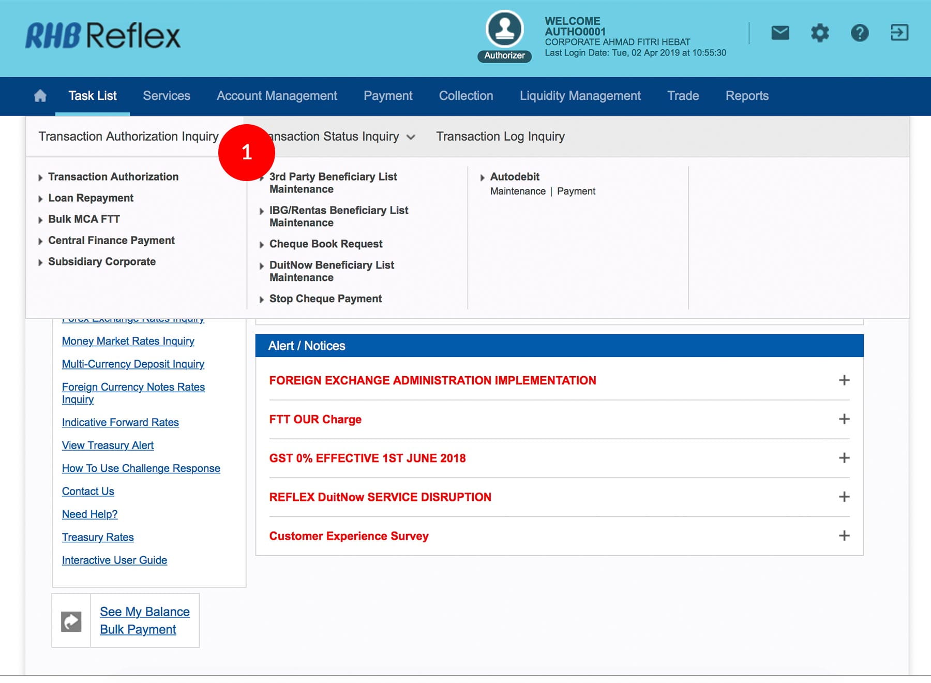This screenshot has width=931, height=683.
Task: Click the share arrow icon beside See My Balance
Action: coord(71,621)
